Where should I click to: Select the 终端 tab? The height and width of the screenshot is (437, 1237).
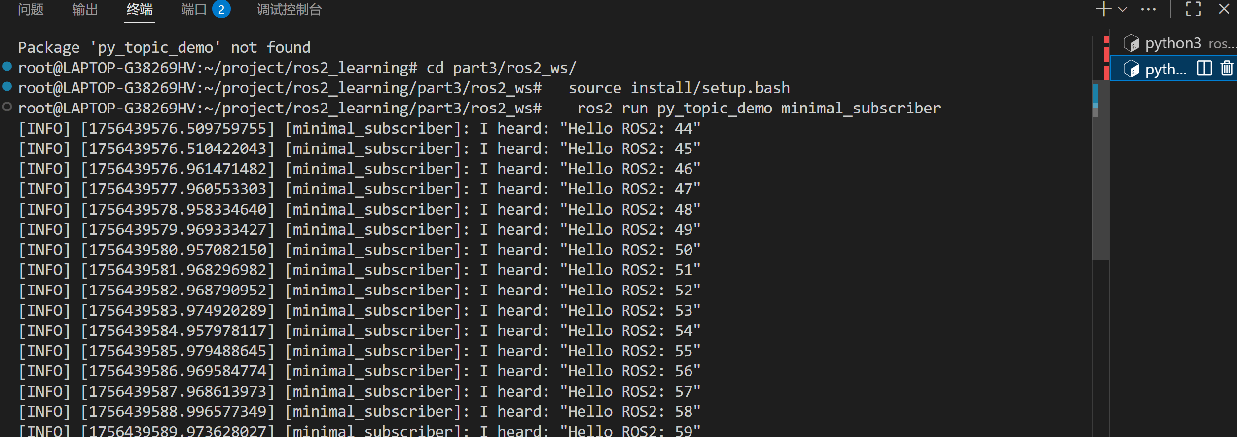[x=140, y=10]
